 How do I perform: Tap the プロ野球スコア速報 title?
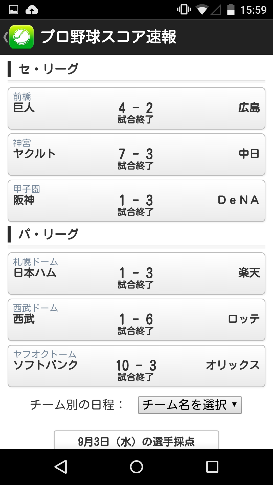click(x=108, y=37)
